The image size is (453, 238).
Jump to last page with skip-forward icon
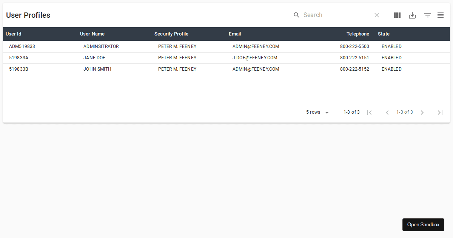440,112
